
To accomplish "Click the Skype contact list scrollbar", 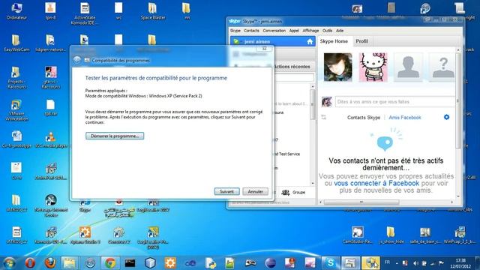I will click(313, 104).
